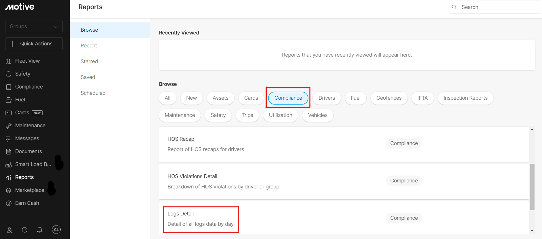Image resolution: width=542 pixels, height=239 pixels.
Task: Click Compliance tag on HOS Violations row
Action: (404, 181)
